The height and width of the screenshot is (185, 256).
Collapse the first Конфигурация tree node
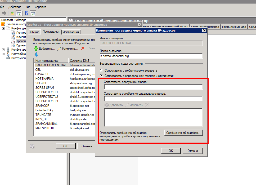click(x=3, y=28)
